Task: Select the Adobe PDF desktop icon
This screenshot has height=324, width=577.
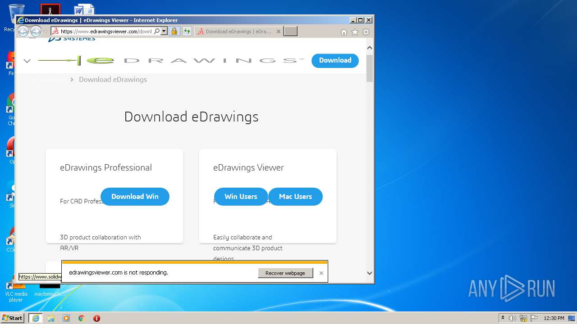Action: [x=50, y=9]
